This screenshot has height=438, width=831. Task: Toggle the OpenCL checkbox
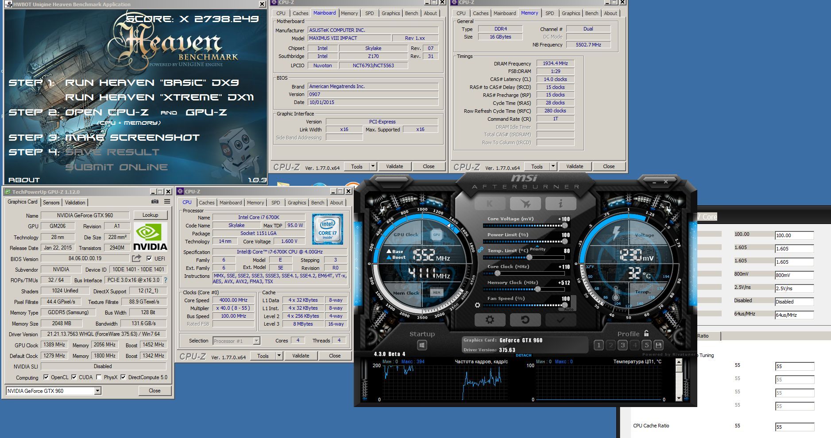[46, 377]
